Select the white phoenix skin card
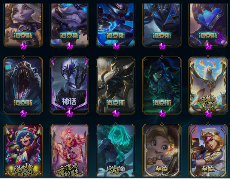This screenshot has width=230, height=179. click(208, 85)
